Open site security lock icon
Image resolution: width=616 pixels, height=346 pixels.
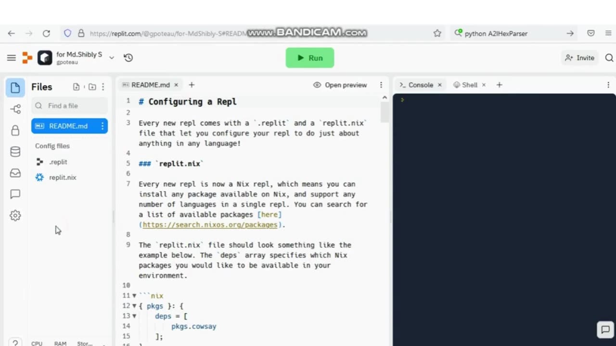pos(81,33)
